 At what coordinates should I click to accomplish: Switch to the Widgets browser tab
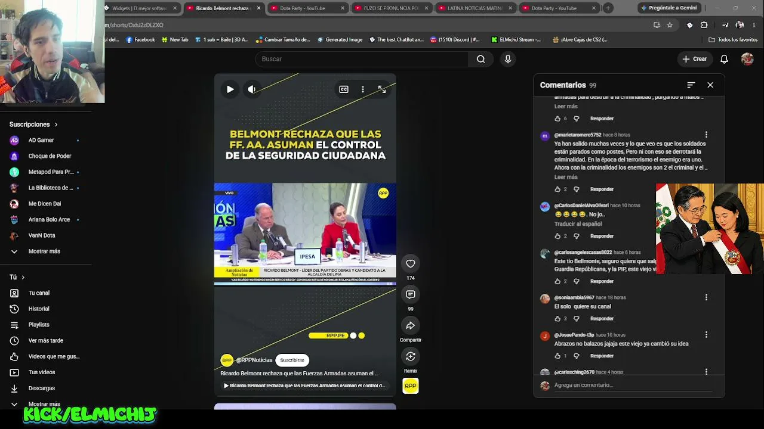[x=141, y=8]
